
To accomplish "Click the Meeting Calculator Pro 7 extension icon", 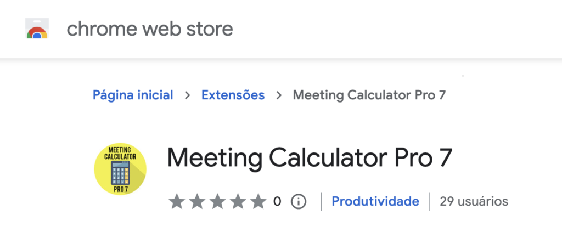I will pyautogui.click(x=120, y=169).
